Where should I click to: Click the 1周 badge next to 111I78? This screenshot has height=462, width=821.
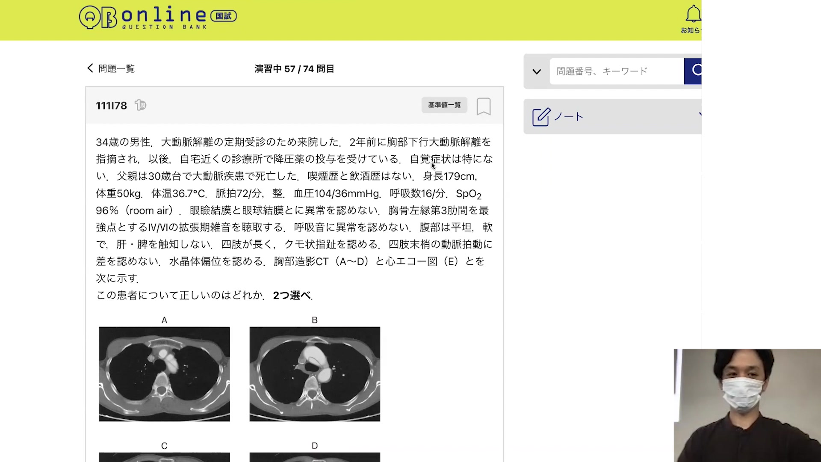(140, 105)
